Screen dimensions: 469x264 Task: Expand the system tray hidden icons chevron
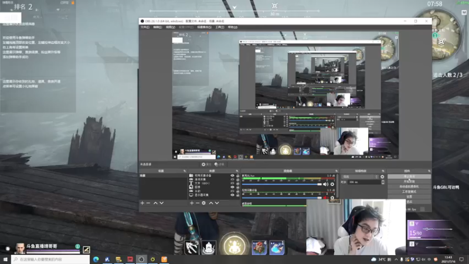[x=396, y=259]
